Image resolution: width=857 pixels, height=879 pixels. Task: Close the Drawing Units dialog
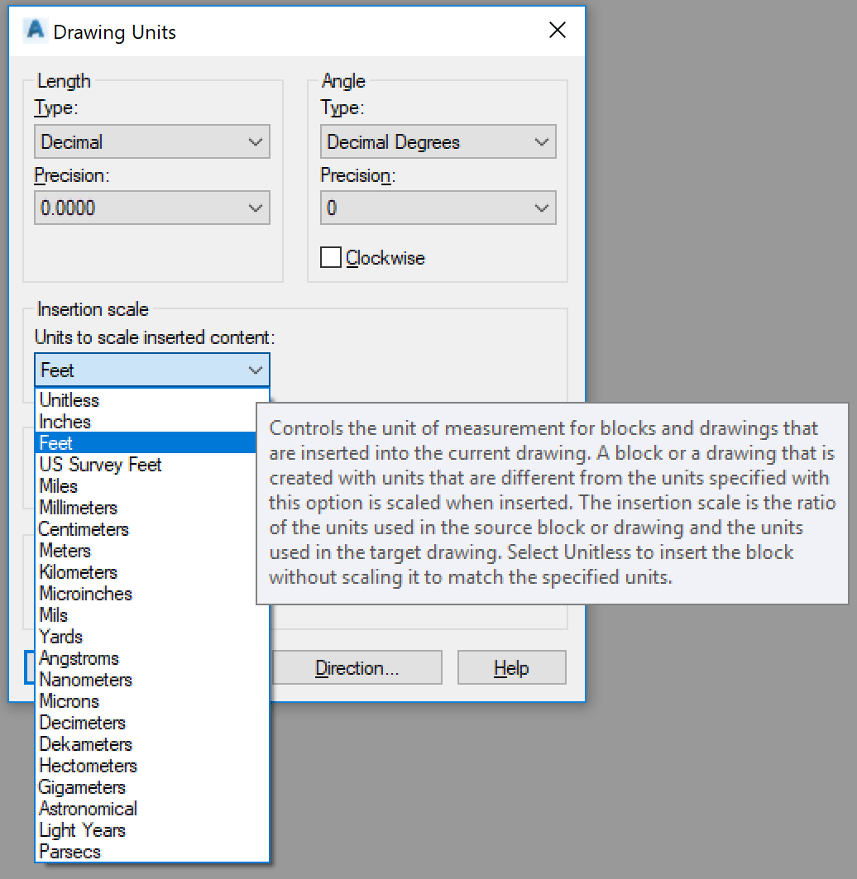[557, 30]
